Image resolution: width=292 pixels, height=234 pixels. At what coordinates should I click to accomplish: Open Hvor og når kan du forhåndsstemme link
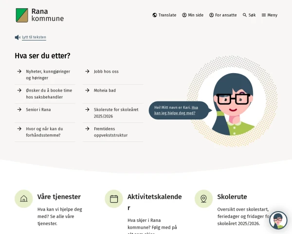pos(44,132)
